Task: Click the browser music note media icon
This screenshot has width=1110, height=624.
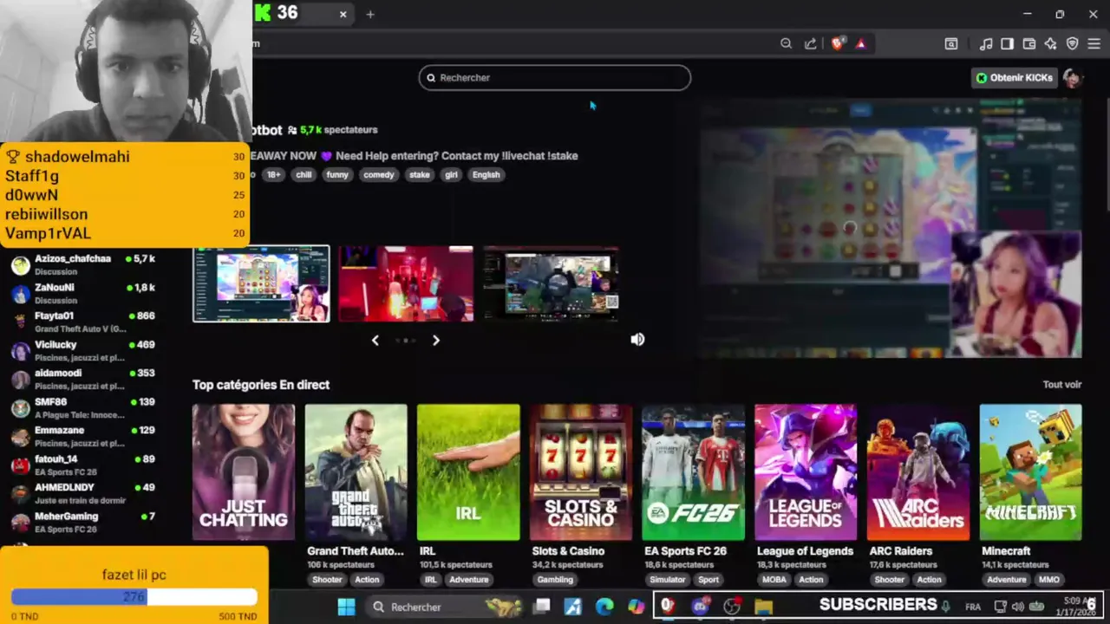Action: click(986, 43)
